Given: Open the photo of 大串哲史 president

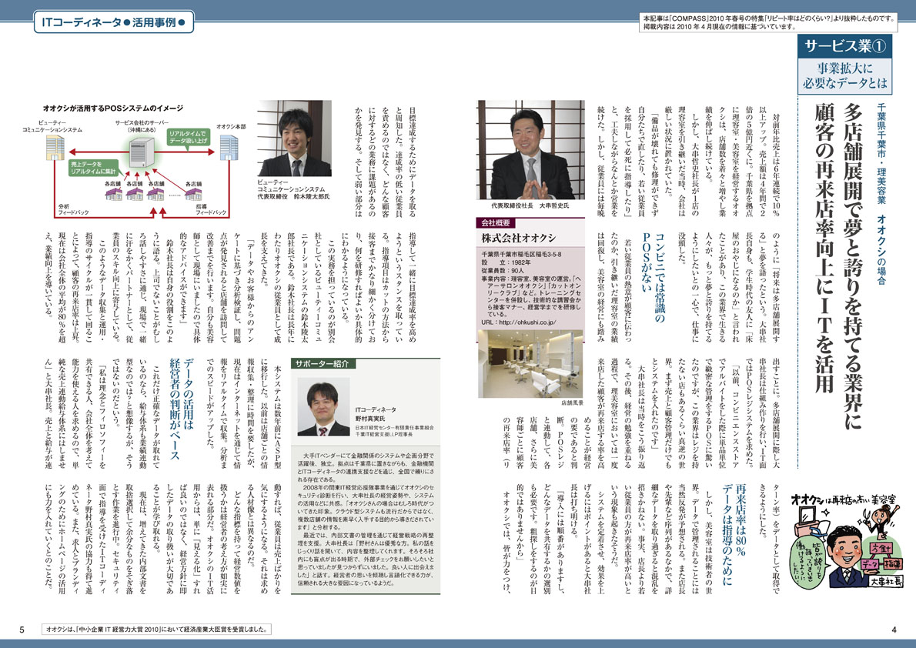Looking at the screenshot, I should coord(530,149).
